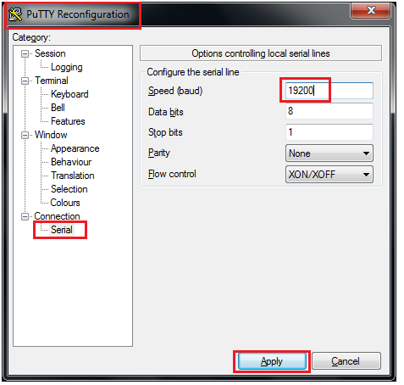Cancel the reconfiguration dialog

346,361
